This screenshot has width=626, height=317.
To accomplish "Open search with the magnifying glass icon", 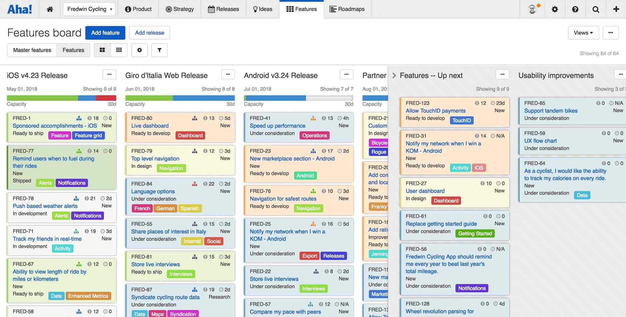I will tap(596, 9).
